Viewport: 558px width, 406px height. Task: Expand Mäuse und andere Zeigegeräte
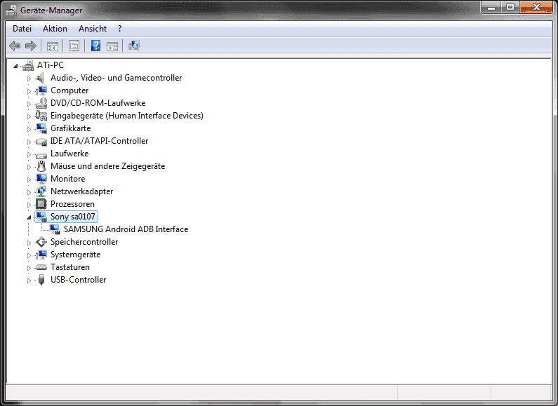point(29,167)
